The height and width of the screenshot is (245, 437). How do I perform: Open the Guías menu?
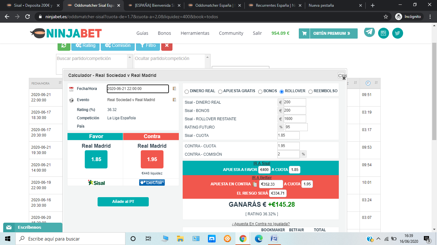point(142,33)
